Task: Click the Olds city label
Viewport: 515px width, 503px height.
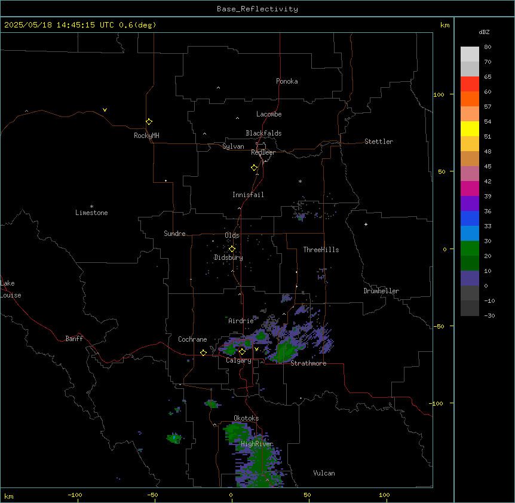Action: coord(232,235)
